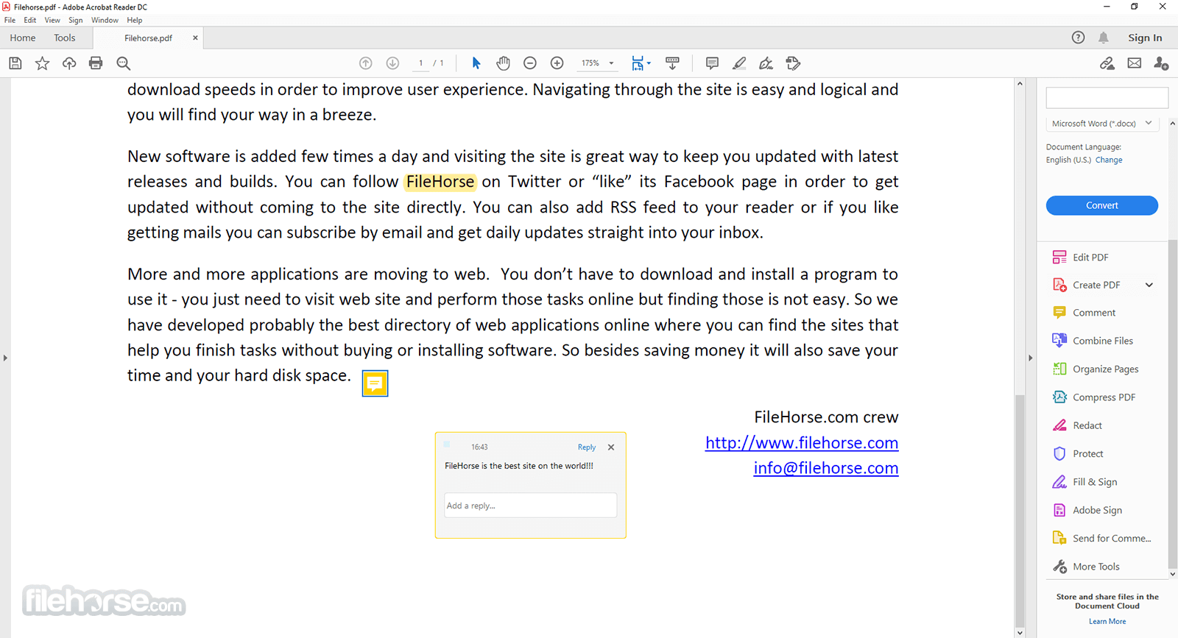Print the document with printer icon

(96, 63)
